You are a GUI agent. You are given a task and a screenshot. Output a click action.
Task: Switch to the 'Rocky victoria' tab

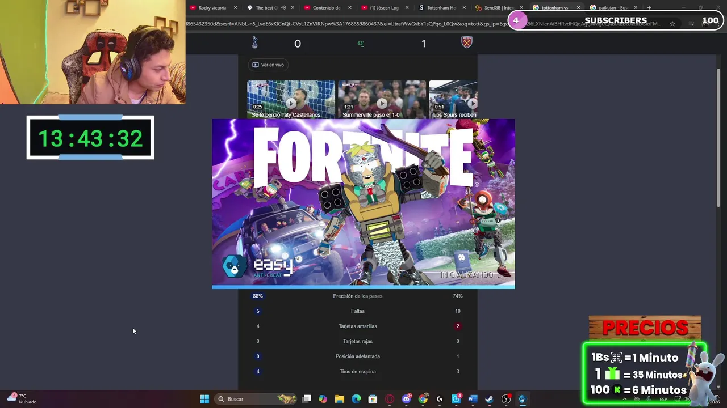click(x=212, y=8)
